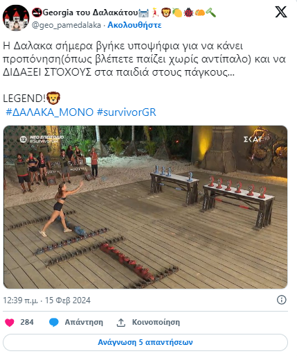The width and height of the screenshot is (297, 356).
Task: Open the #survivorGR hashtag
Action: pos(127,112)
